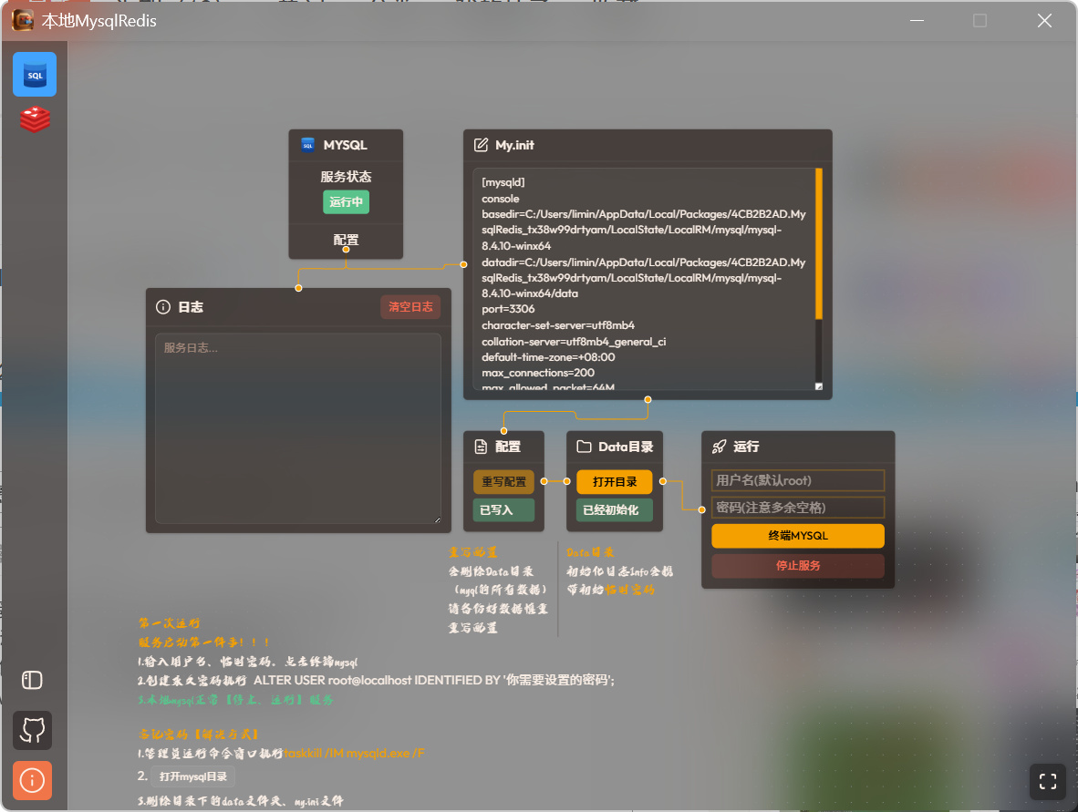Image resolution: width=1078 pixels, height=812 pixels.
Task: Click the default-time-zone=+08:00 line
Action: point(549,357)
